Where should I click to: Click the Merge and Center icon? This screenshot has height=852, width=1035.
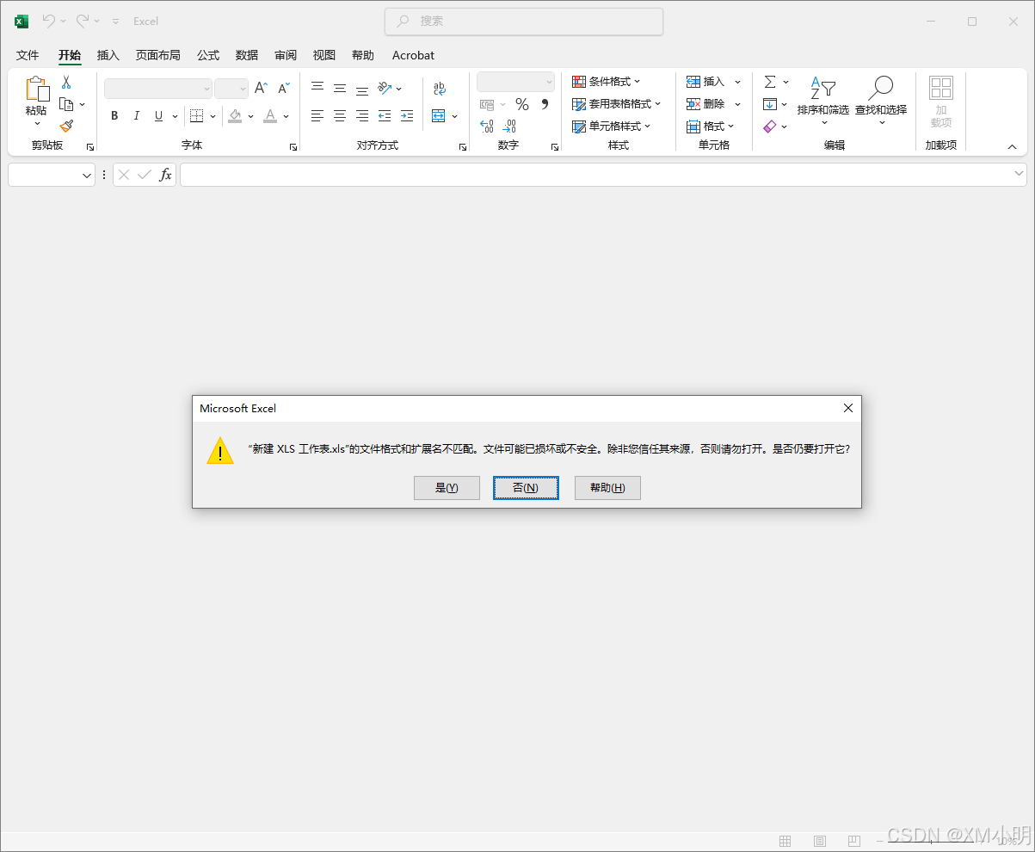439,115
